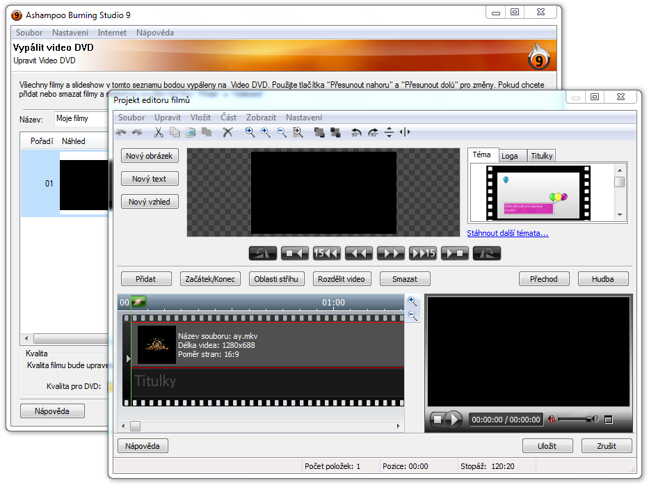Screen dimensions: 649x485
Task: Open Internet menu in Burning Studio window
Action: pos(112,33)
